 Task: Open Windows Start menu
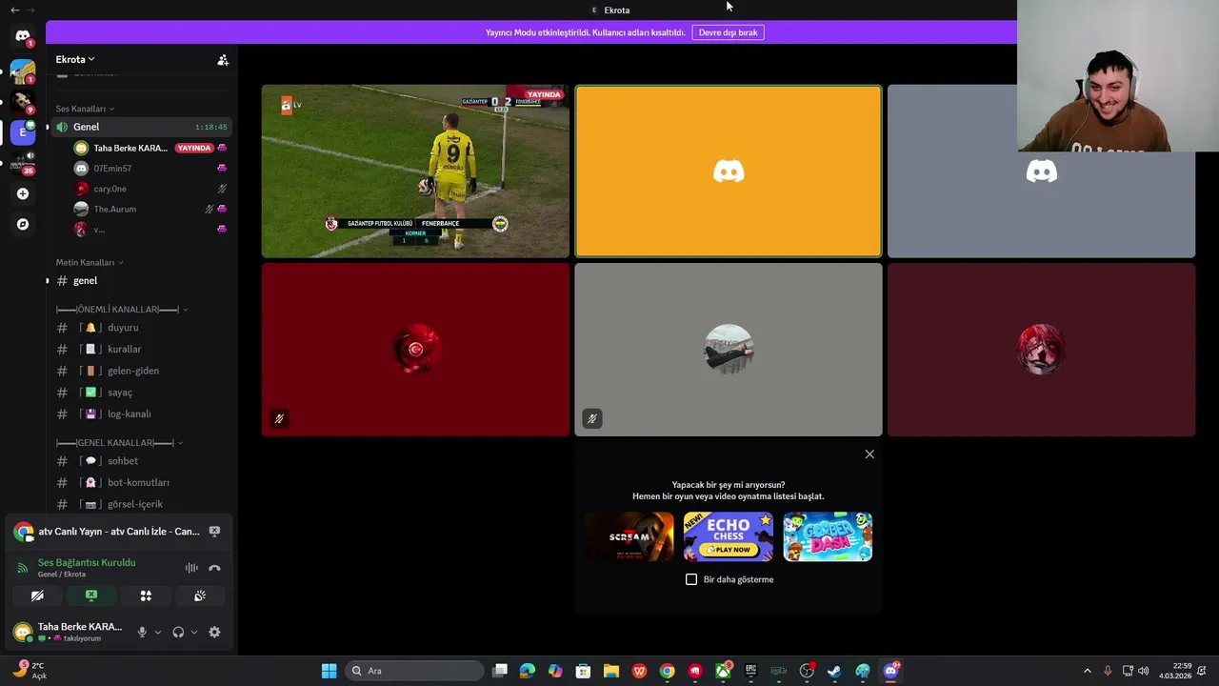(x=329, y=671)
